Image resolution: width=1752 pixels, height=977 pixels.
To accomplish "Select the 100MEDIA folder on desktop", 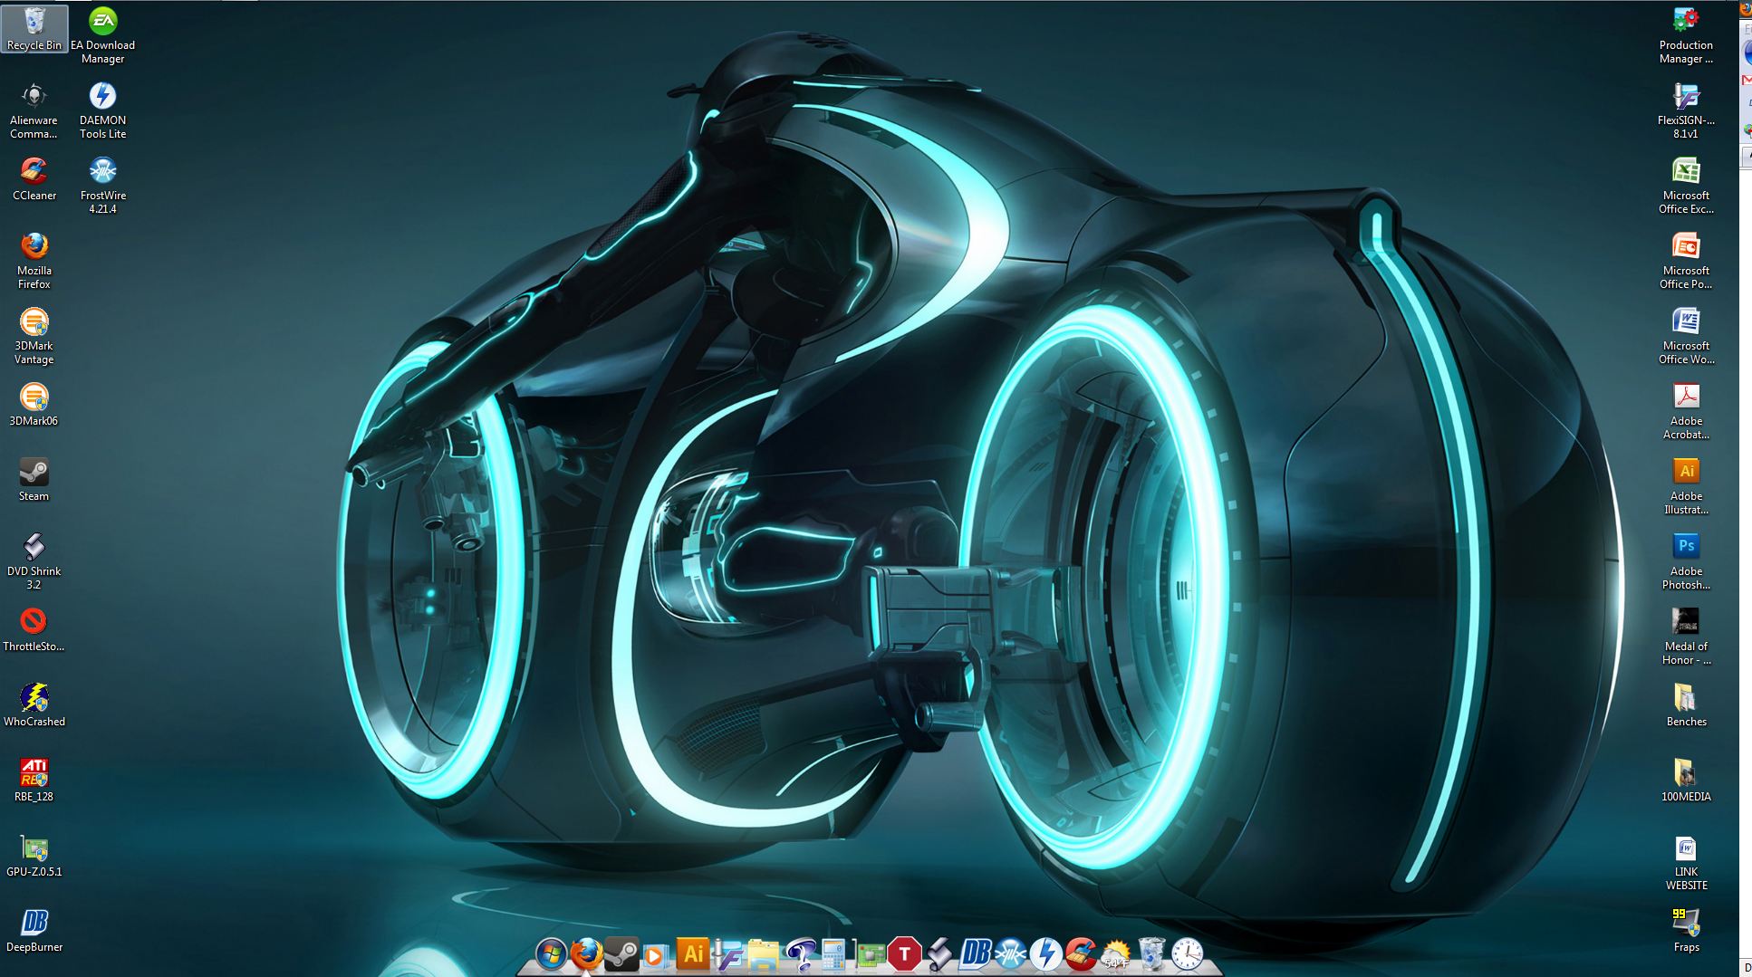I will click(x=1686, y=780).
